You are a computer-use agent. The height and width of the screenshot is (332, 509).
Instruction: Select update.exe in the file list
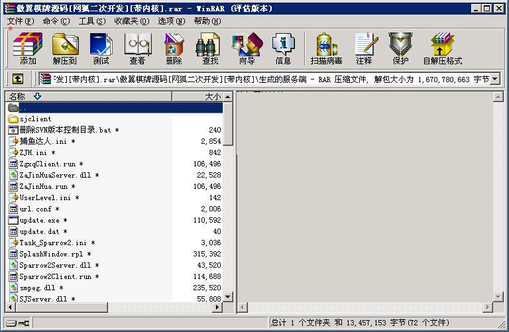click(39, 221)
